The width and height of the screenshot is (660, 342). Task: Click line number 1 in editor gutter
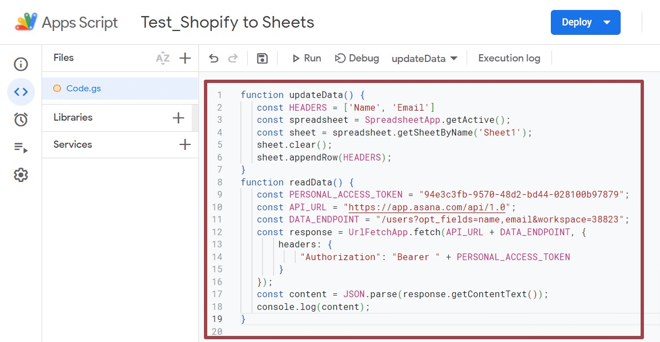[x=219, y=95]
